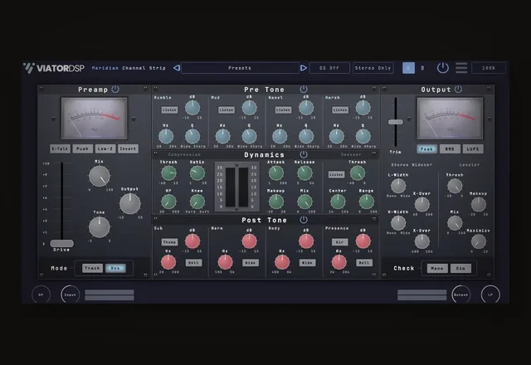Click the Warm band Wide button
Image resolution: width=531 pixels, height=365 pixels.
coord(251,263)
